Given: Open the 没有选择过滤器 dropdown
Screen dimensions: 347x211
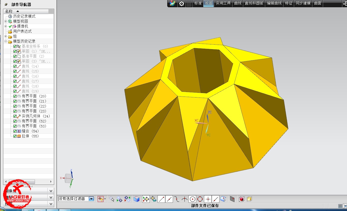Looking at the screenshot, I should tap(91, 199).
